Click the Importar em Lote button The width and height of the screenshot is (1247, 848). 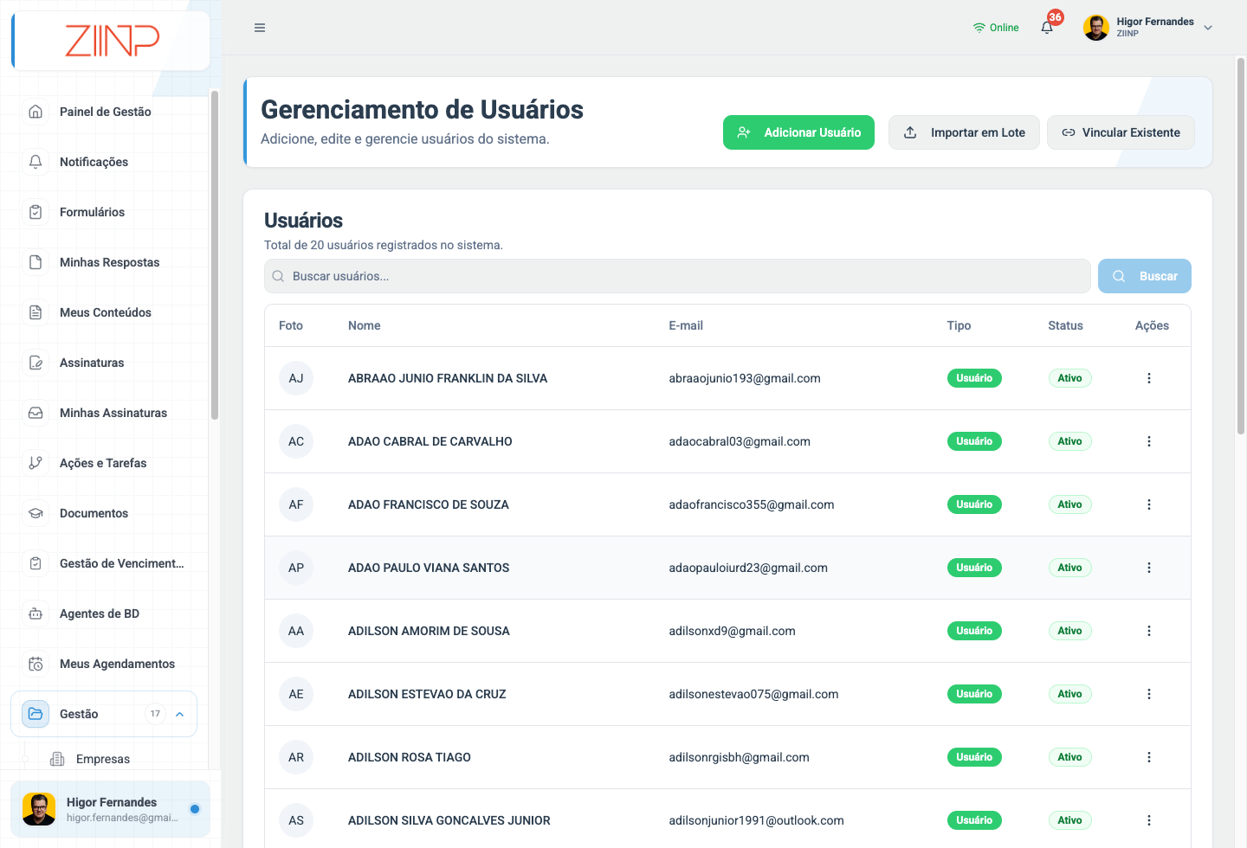[964, 132]
